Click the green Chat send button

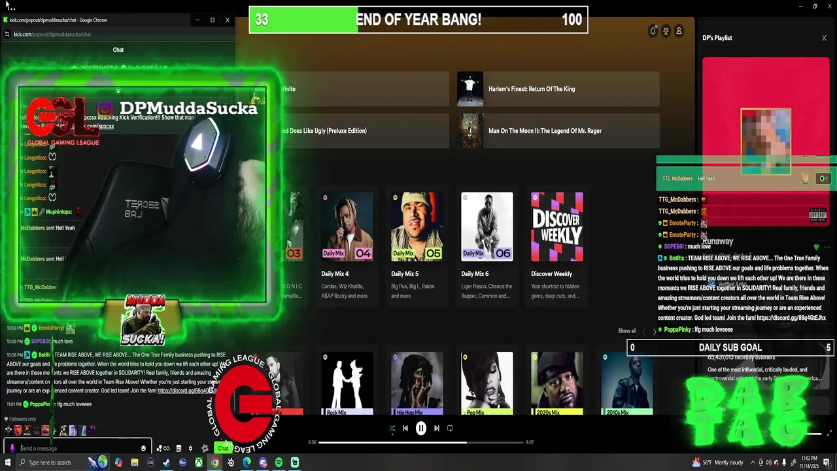pos(223,448)
